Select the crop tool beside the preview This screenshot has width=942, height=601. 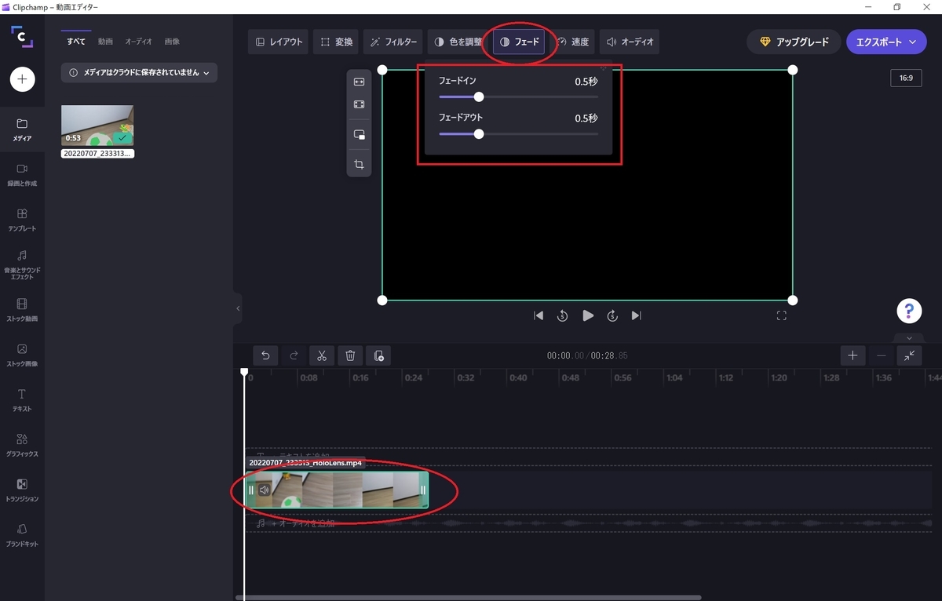click(x=359, y=165)
